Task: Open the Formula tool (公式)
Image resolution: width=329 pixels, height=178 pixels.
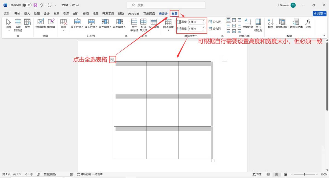Action: [308, 24]
